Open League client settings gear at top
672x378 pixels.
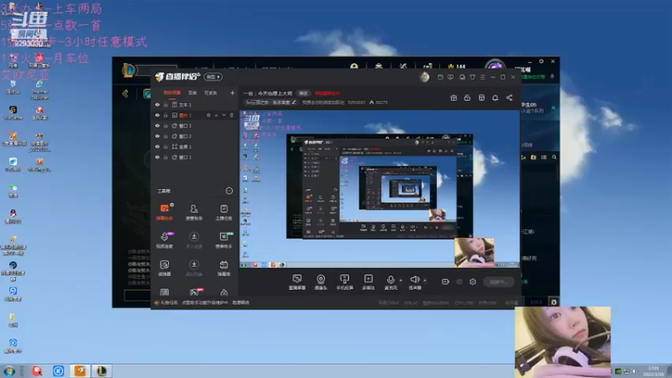[541, 61]
